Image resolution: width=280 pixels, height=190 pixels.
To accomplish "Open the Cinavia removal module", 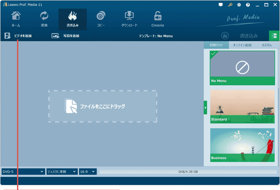I will [x=158, y=19].
